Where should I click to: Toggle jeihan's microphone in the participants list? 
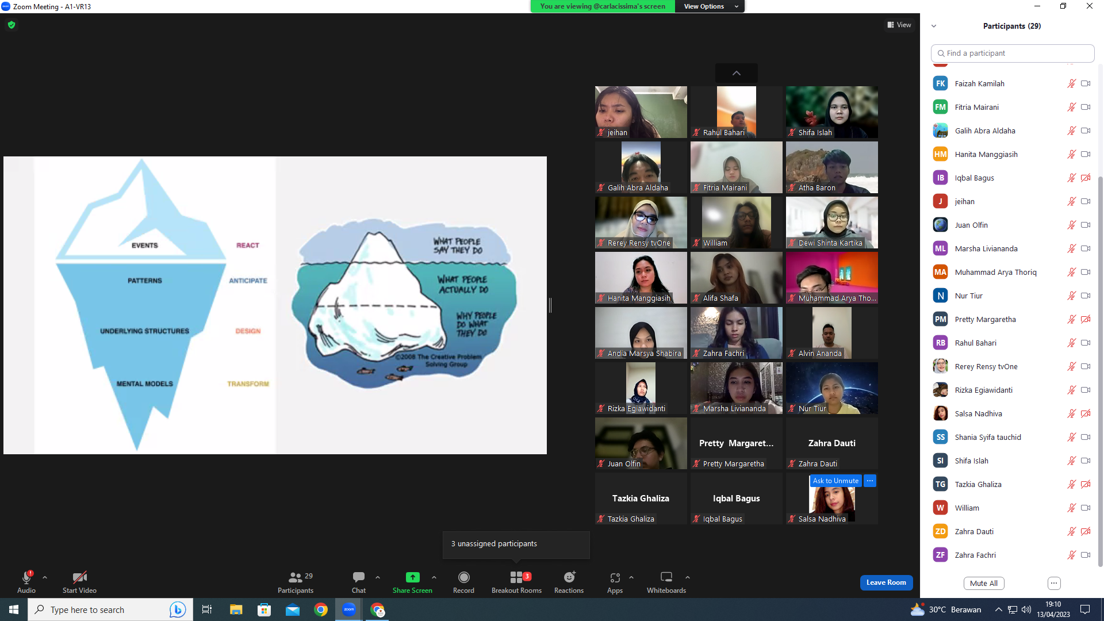click(x=1072, y=201)
